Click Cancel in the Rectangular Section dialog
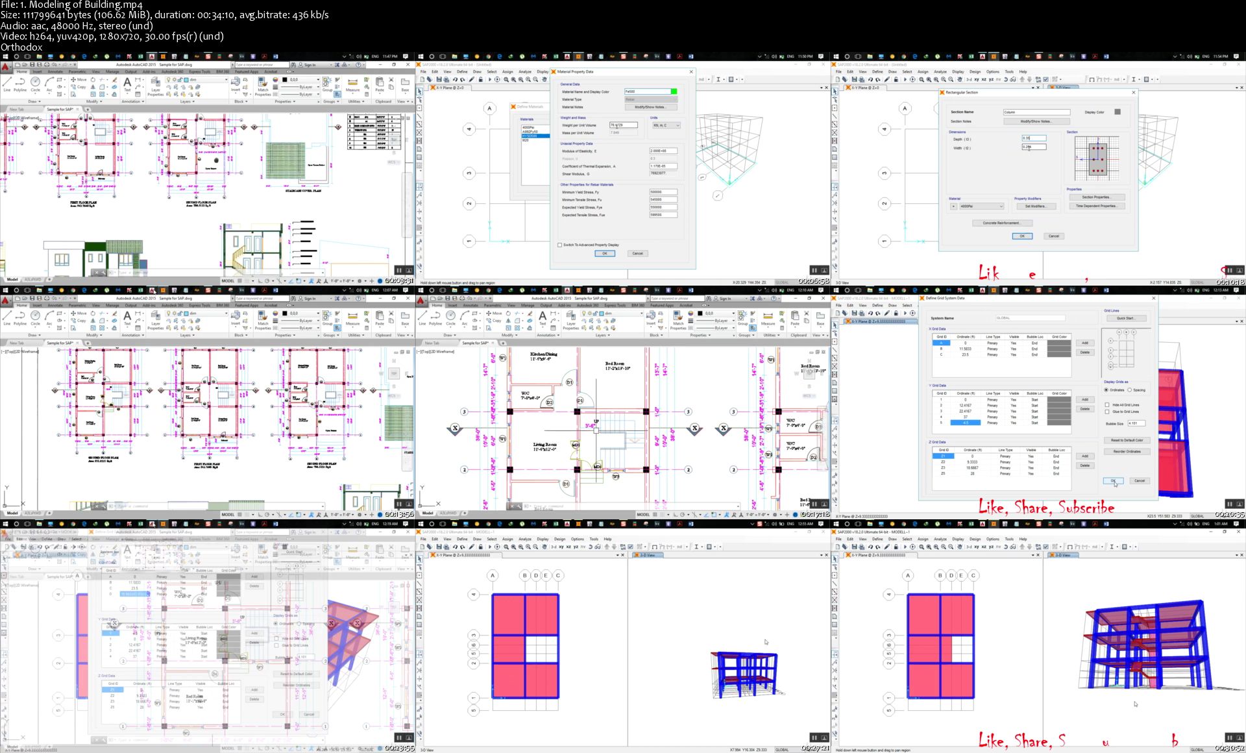This screenshot has height=753, width=1246. pos(1054,236)
